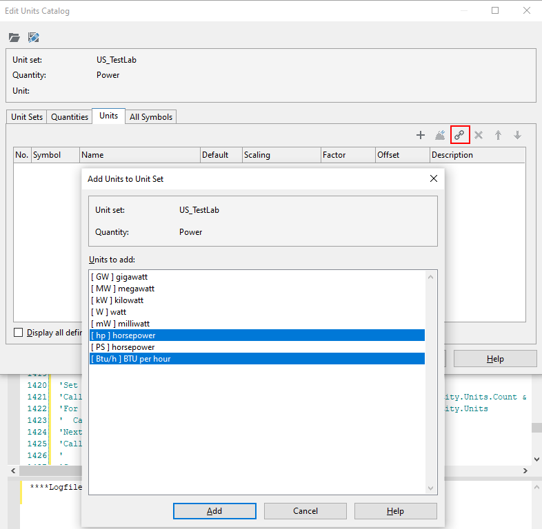Switch to the All Symbols tab

(x=151, y=117)
